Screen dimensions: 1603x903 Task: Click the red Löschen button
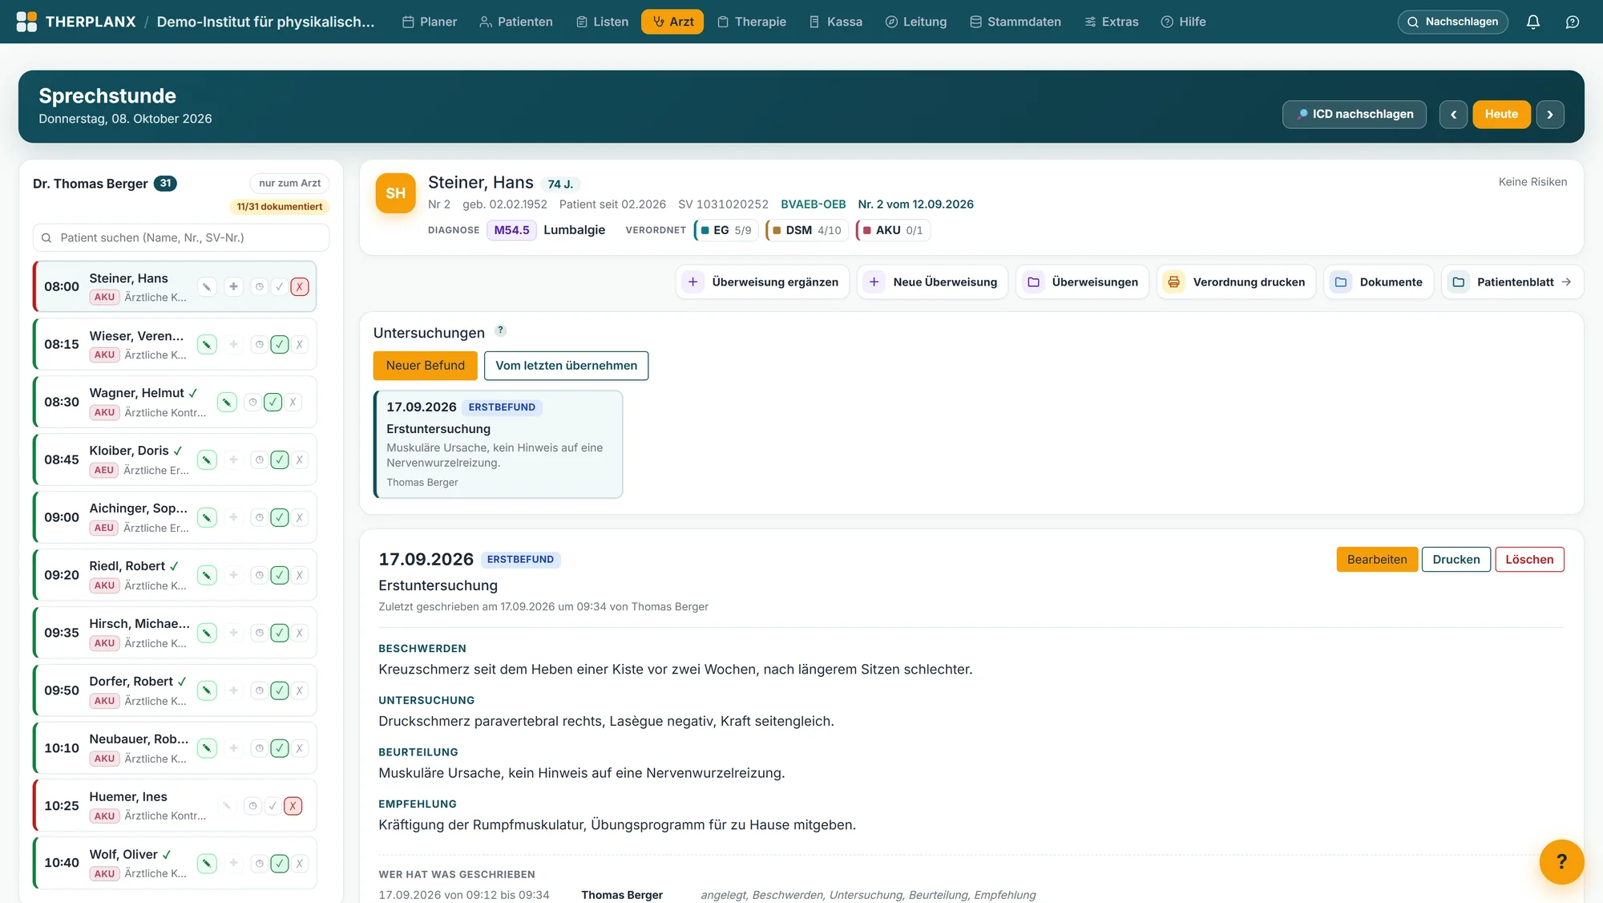pyautogui.click(x=1529, y=560)
